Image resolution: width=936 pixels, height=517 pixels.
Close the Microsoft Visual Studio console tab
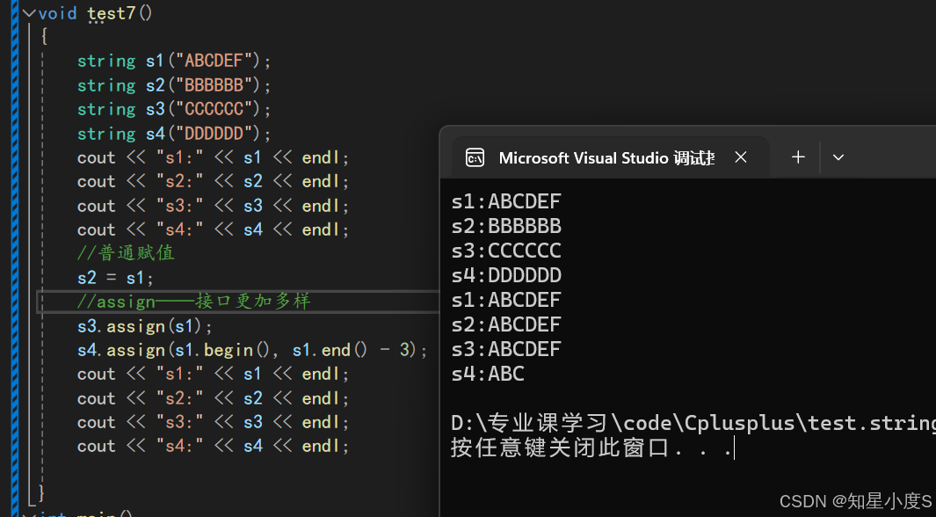741,157
